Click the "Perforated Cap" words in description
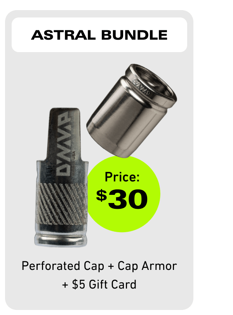This screenshot has height=315, width=233. point(63,266)
